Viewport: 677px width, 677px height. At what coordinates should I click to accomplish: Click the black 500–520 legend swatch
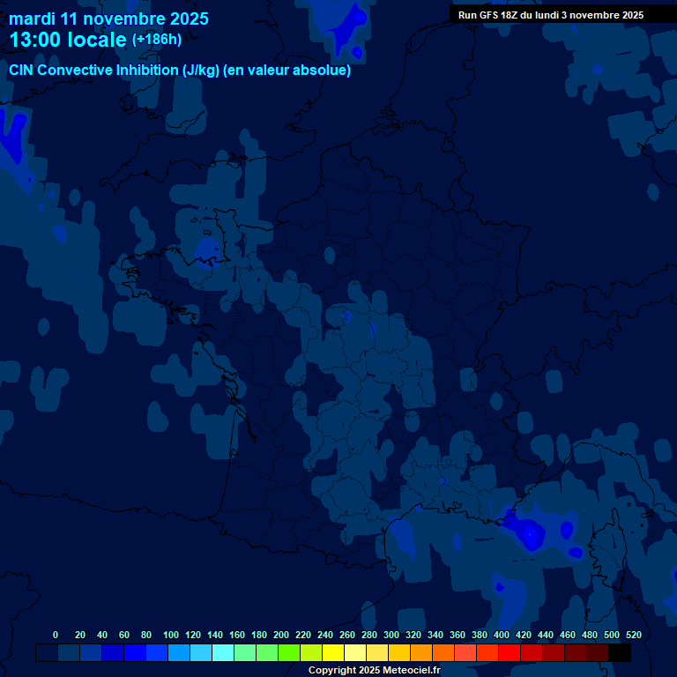click(620, 653)
